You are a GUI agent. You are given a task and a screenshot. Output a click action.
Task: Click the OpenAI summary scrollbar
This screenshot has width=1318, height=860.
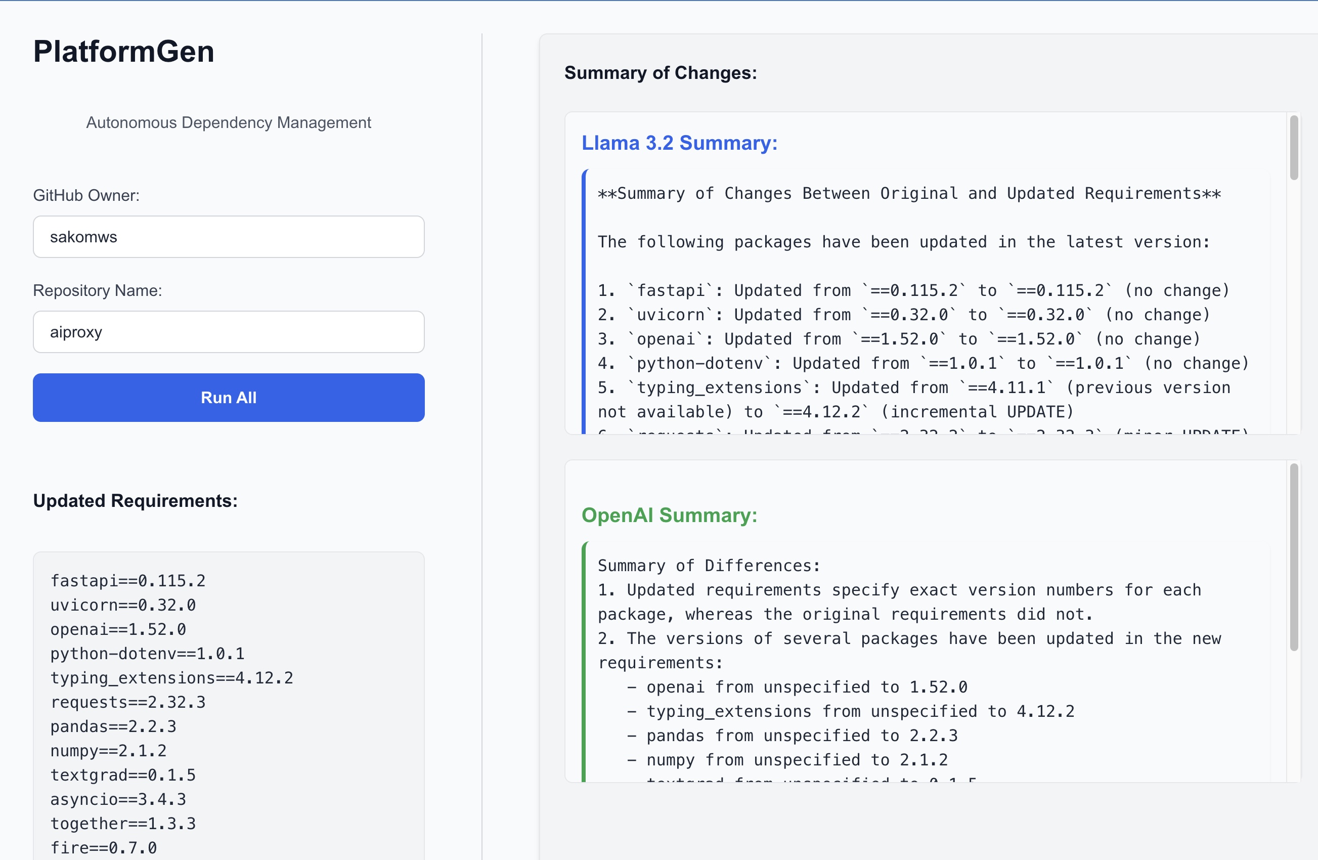pos(1294,556)
